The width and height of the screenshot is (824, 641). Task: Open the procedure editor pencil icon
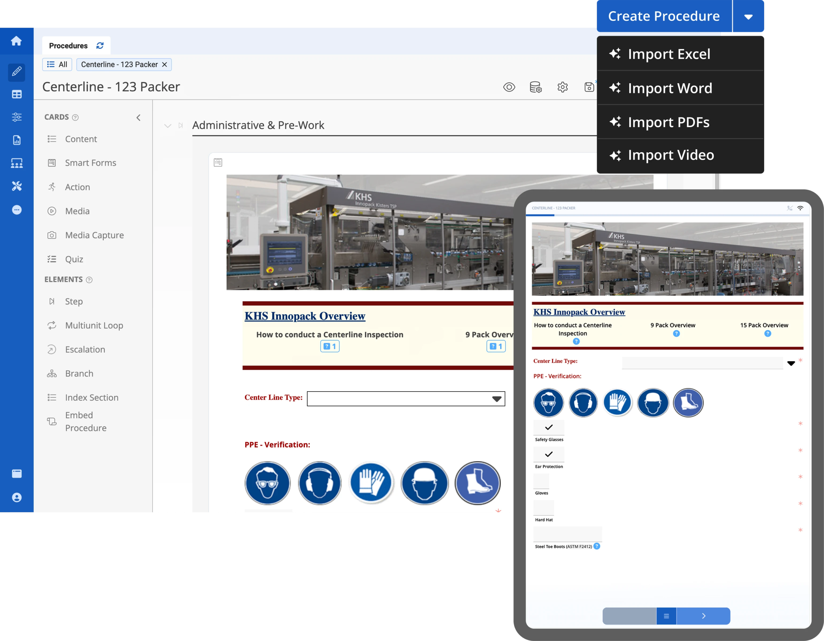(x=17, y=72)
